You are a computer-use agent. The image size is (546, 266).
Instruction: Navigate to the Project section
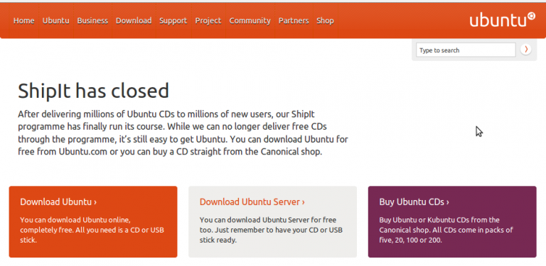[208, 21]
